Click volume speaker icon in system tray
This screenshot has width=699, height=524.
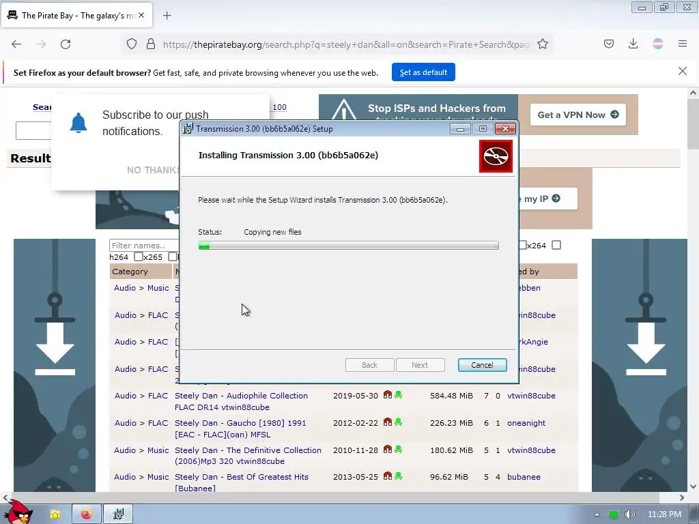pyautogui.click(x=629, y=514)
